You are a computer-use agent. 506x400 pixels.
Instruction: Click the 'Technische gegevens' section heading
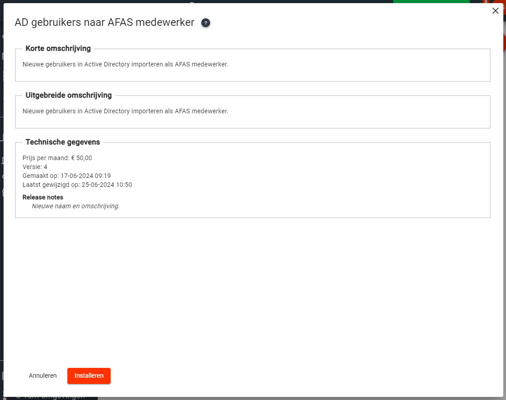[x=63, y=142]
